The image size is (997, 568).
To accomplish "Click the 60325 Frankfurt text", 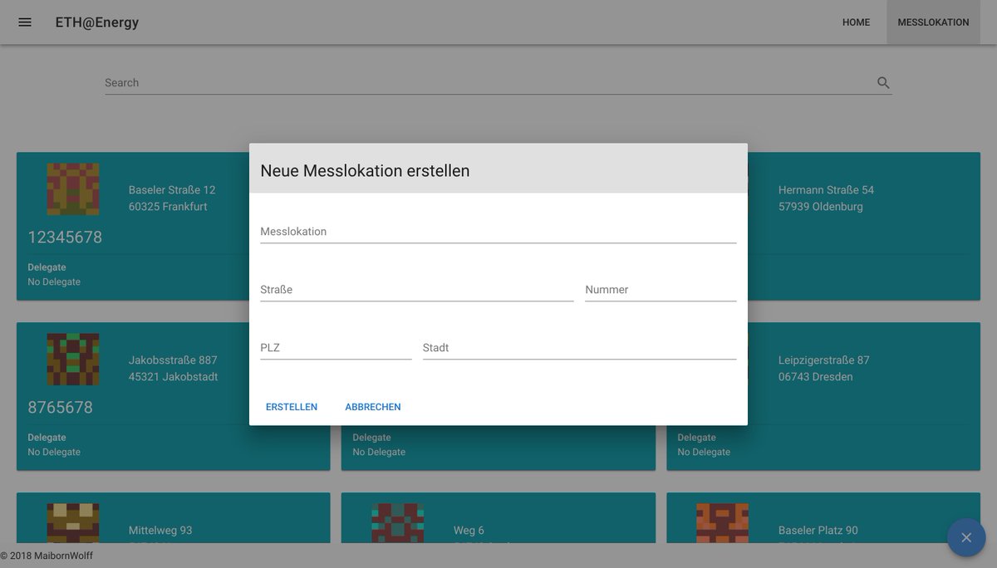I will [168, 207].
